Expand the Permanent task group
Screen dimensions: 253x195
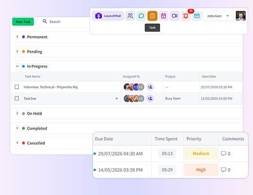(x=17, y=37)
